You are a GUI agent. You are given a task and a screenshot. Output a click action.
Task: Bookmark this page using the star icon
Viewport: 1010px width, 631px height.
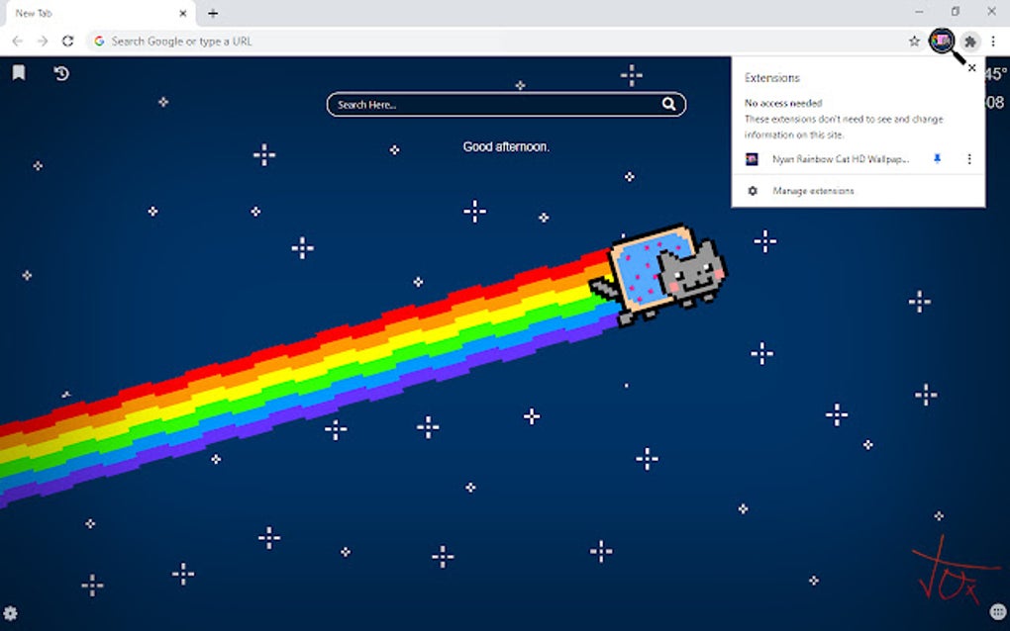(913, 42)
